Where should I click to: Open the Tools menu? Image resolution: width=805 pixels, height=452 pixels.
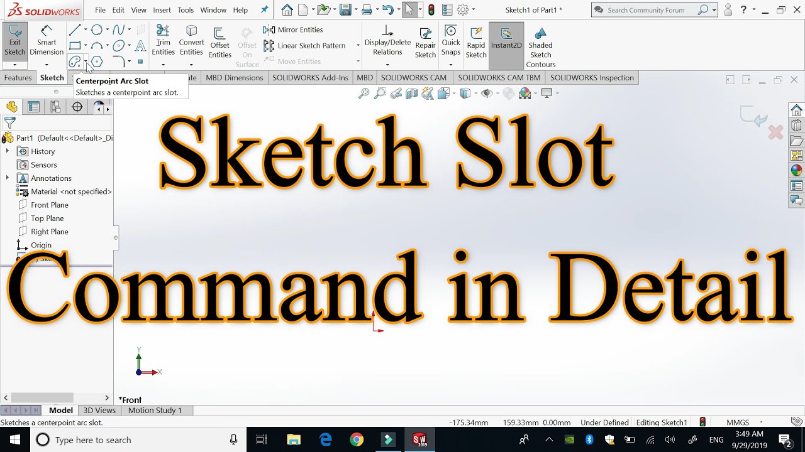point(186,10)
